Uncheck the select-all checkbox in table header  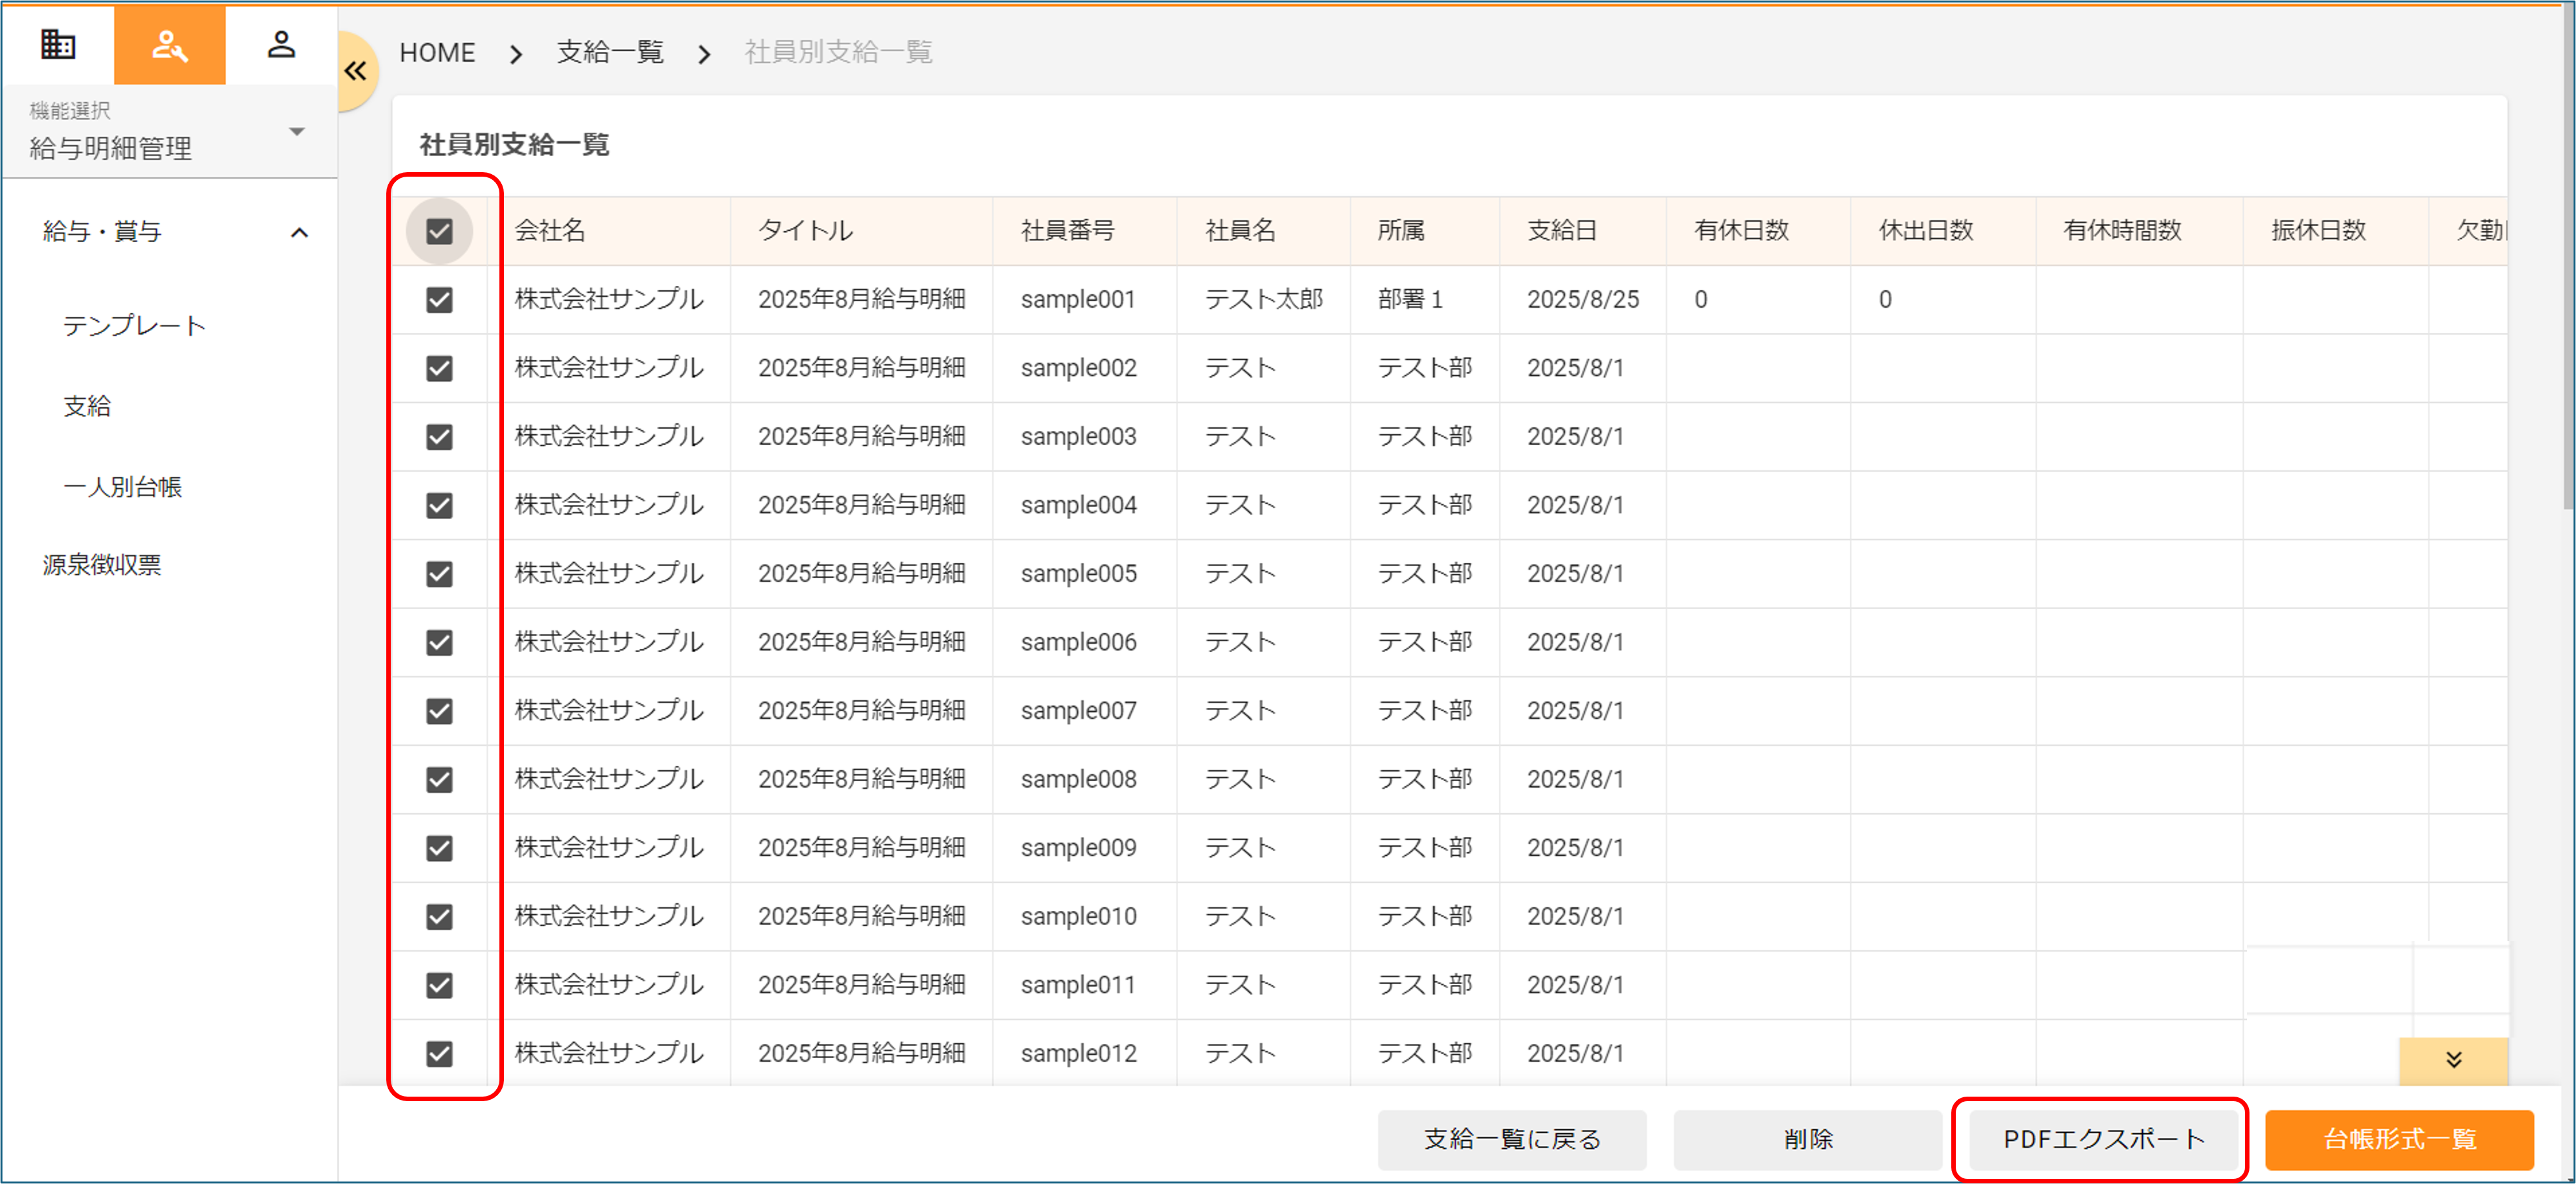tap(440, 231)
